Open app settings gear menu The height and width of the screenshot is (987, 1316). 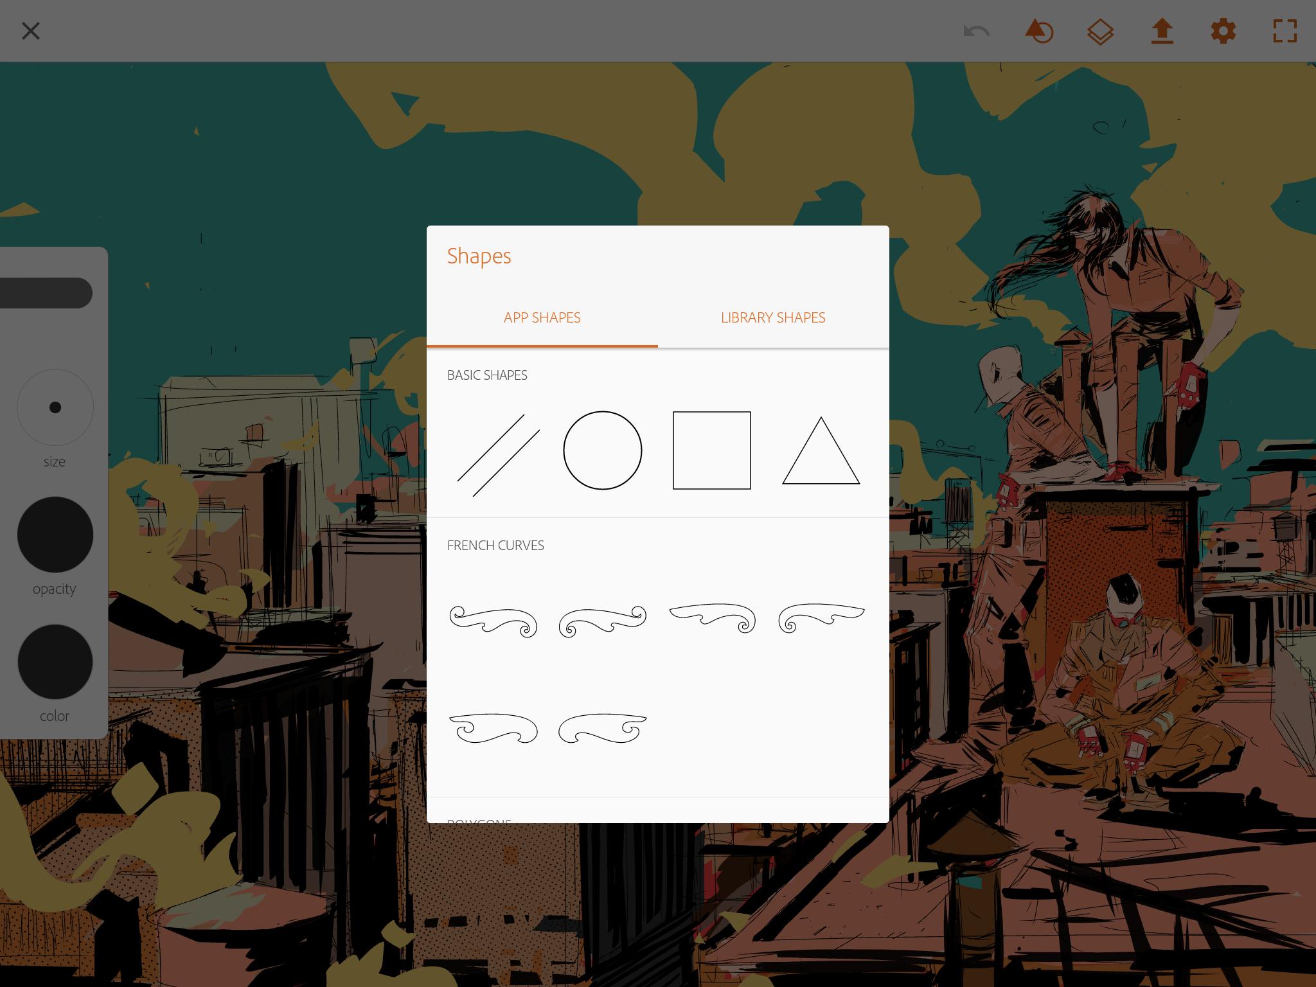click(x=1223, y=31)
